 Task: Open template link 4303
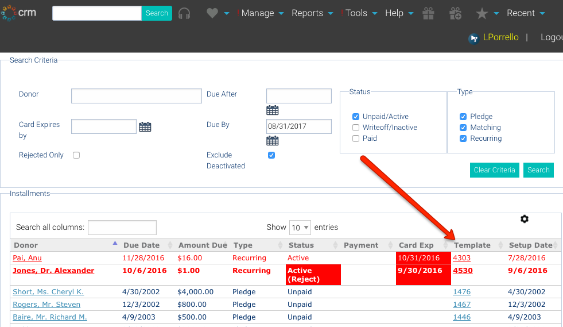coord(461,258)
